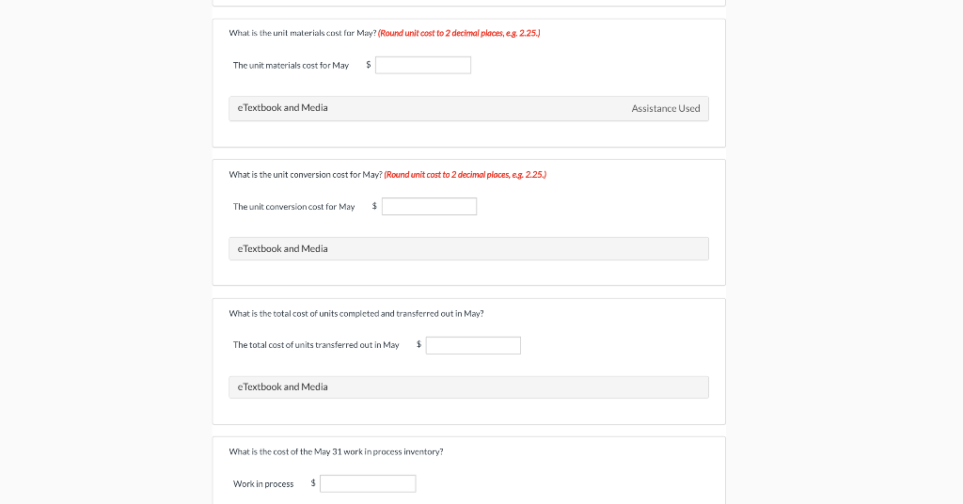The height and width of the screenshot is (504, 963).
Task: Click the dollar sign beside Work in process
Action: [x=313, y=483]
